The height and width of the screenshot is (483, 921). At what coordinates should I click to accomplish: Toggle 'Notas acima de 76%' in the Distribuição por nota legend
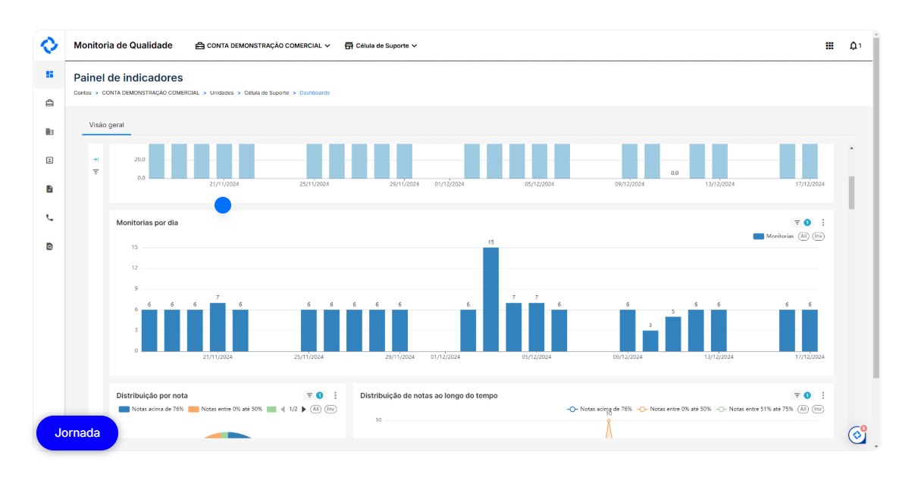pos(152,409)
